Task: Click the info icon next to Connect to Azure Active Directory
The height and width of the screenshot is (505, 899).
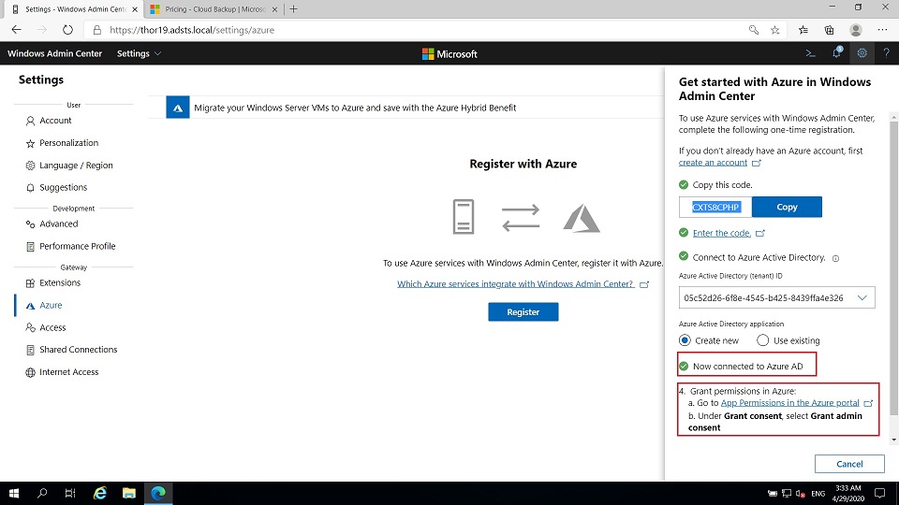Action: (x=835, y=258)
